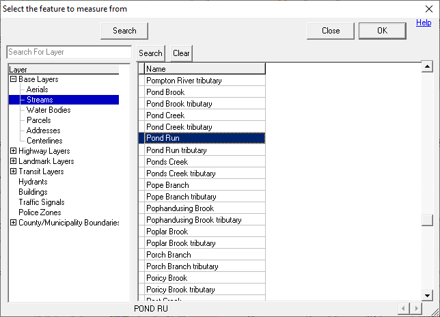Clear the layer search field
Viewport: 440px width, 317px height.
(x=181, y=53)
